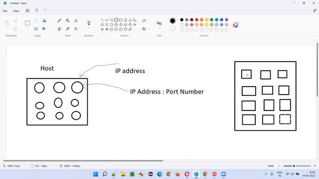Viewport: 319px width, 179px height.
Task: Expand the Select tool options dropdown
Action: [27, 28]
